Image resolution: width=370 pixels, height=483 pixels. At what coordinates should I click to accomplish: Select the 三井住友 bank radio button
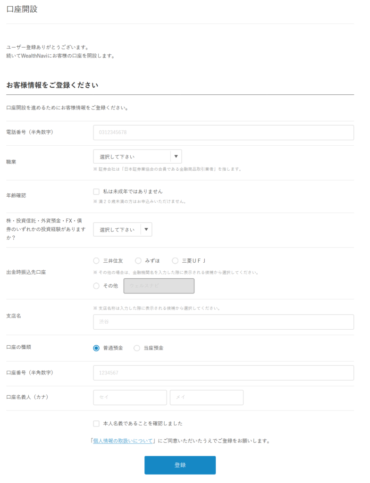[96, 260]
